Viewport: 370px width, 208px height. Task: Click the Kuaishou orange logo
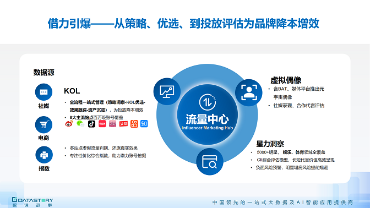click(134, 124)
